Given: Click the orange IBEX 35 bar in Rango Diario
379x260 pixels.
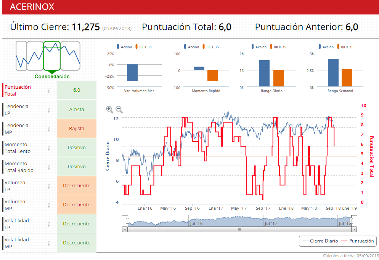Looking at the screenshot, I should pyautogui.click(x=279, y=78).
